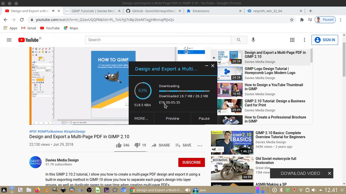Minimize the download popup

click(x=207, y=66)
